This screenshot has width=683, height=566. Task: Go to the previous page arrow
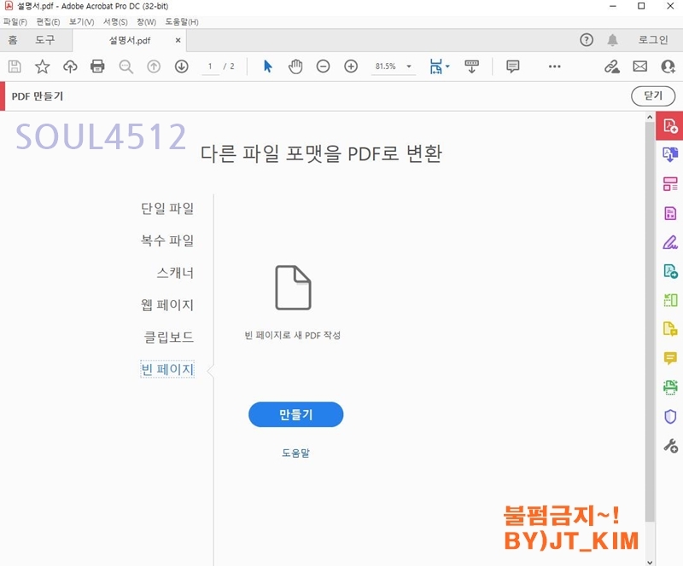pyautogui.click(x=154, y=66)
